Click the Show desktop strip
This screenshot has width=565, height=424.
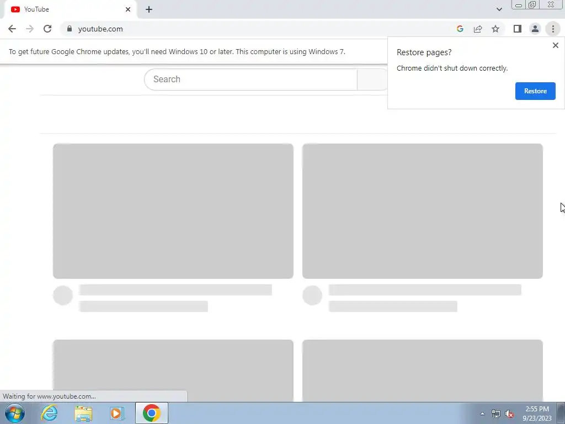561,413
